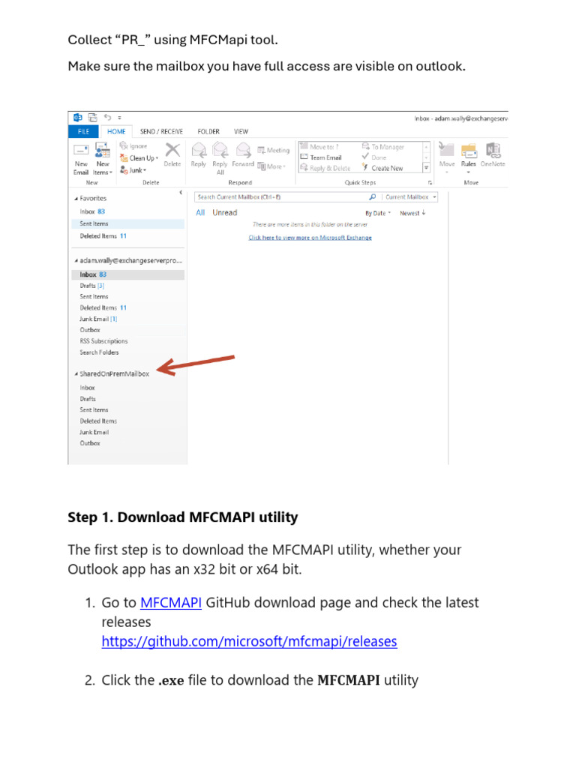This screenshot has height=768, width=576.
Task: Filter messages by Unread
Action: click(225, 212)
